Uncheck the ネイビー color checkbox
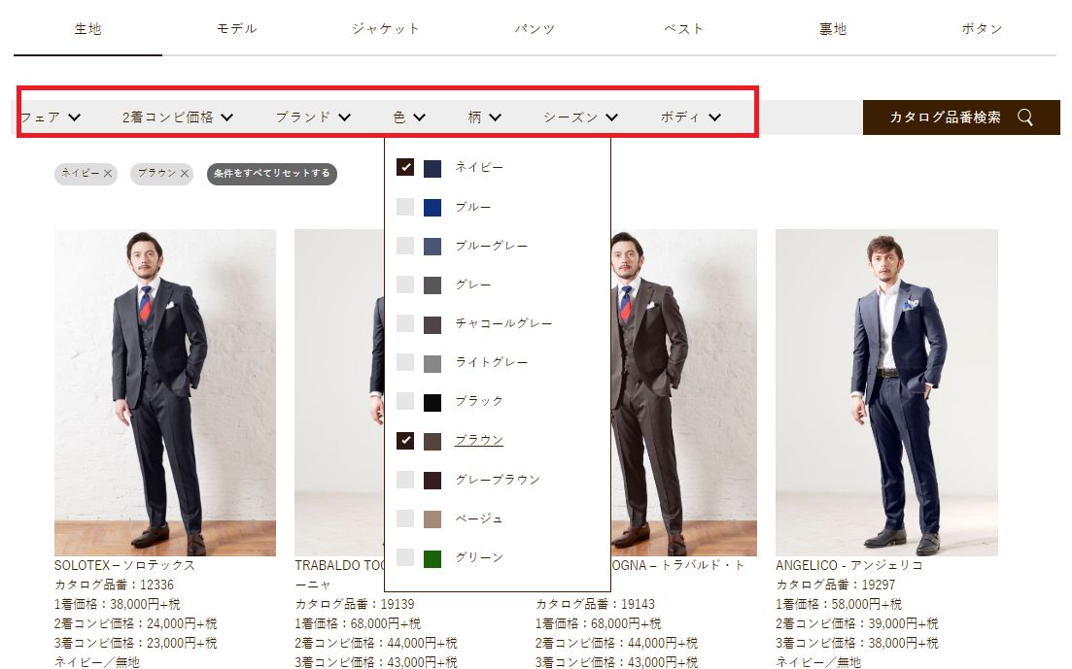The height and width of the screenshot is (669, 1072). pos(405,168)
